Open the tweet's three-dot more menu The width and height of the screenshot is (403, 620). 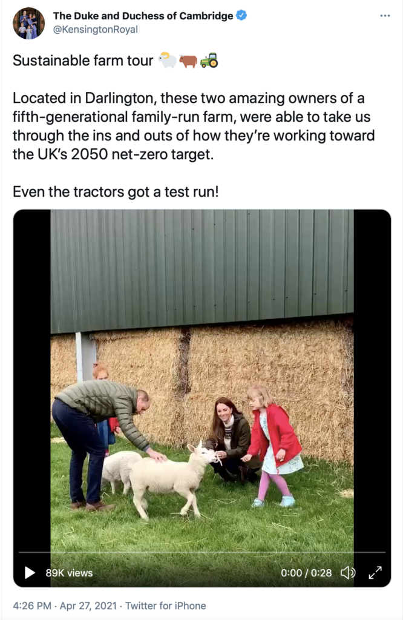385,16
